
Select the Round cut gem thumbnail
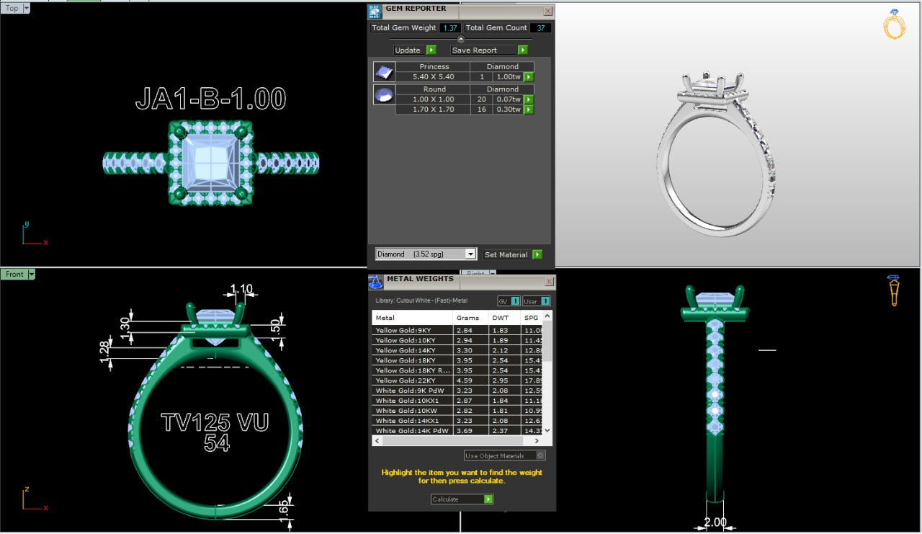[384, 94]
